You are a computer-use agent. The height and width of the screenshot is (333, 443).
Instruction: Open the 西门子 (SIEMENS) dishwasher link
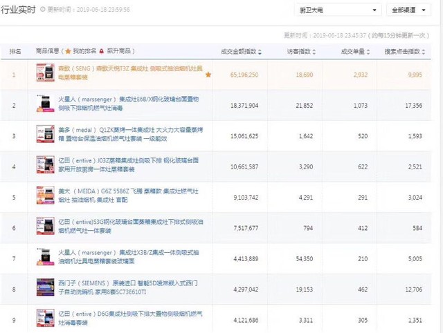128,287
